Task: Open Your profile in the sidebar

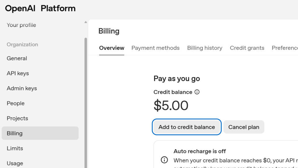Action: (x=21, y=25)
